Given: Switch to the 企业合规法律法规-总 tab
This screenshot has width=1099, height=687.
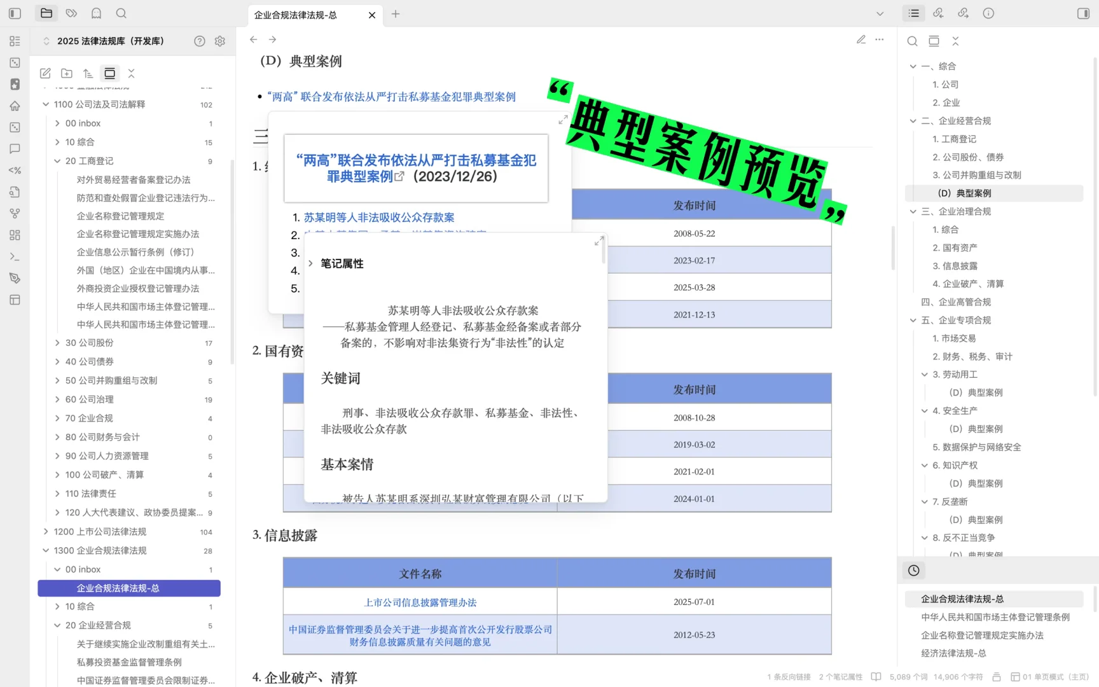Looking at the screenshot, I should pyautogui.click(x=296, y=15).
